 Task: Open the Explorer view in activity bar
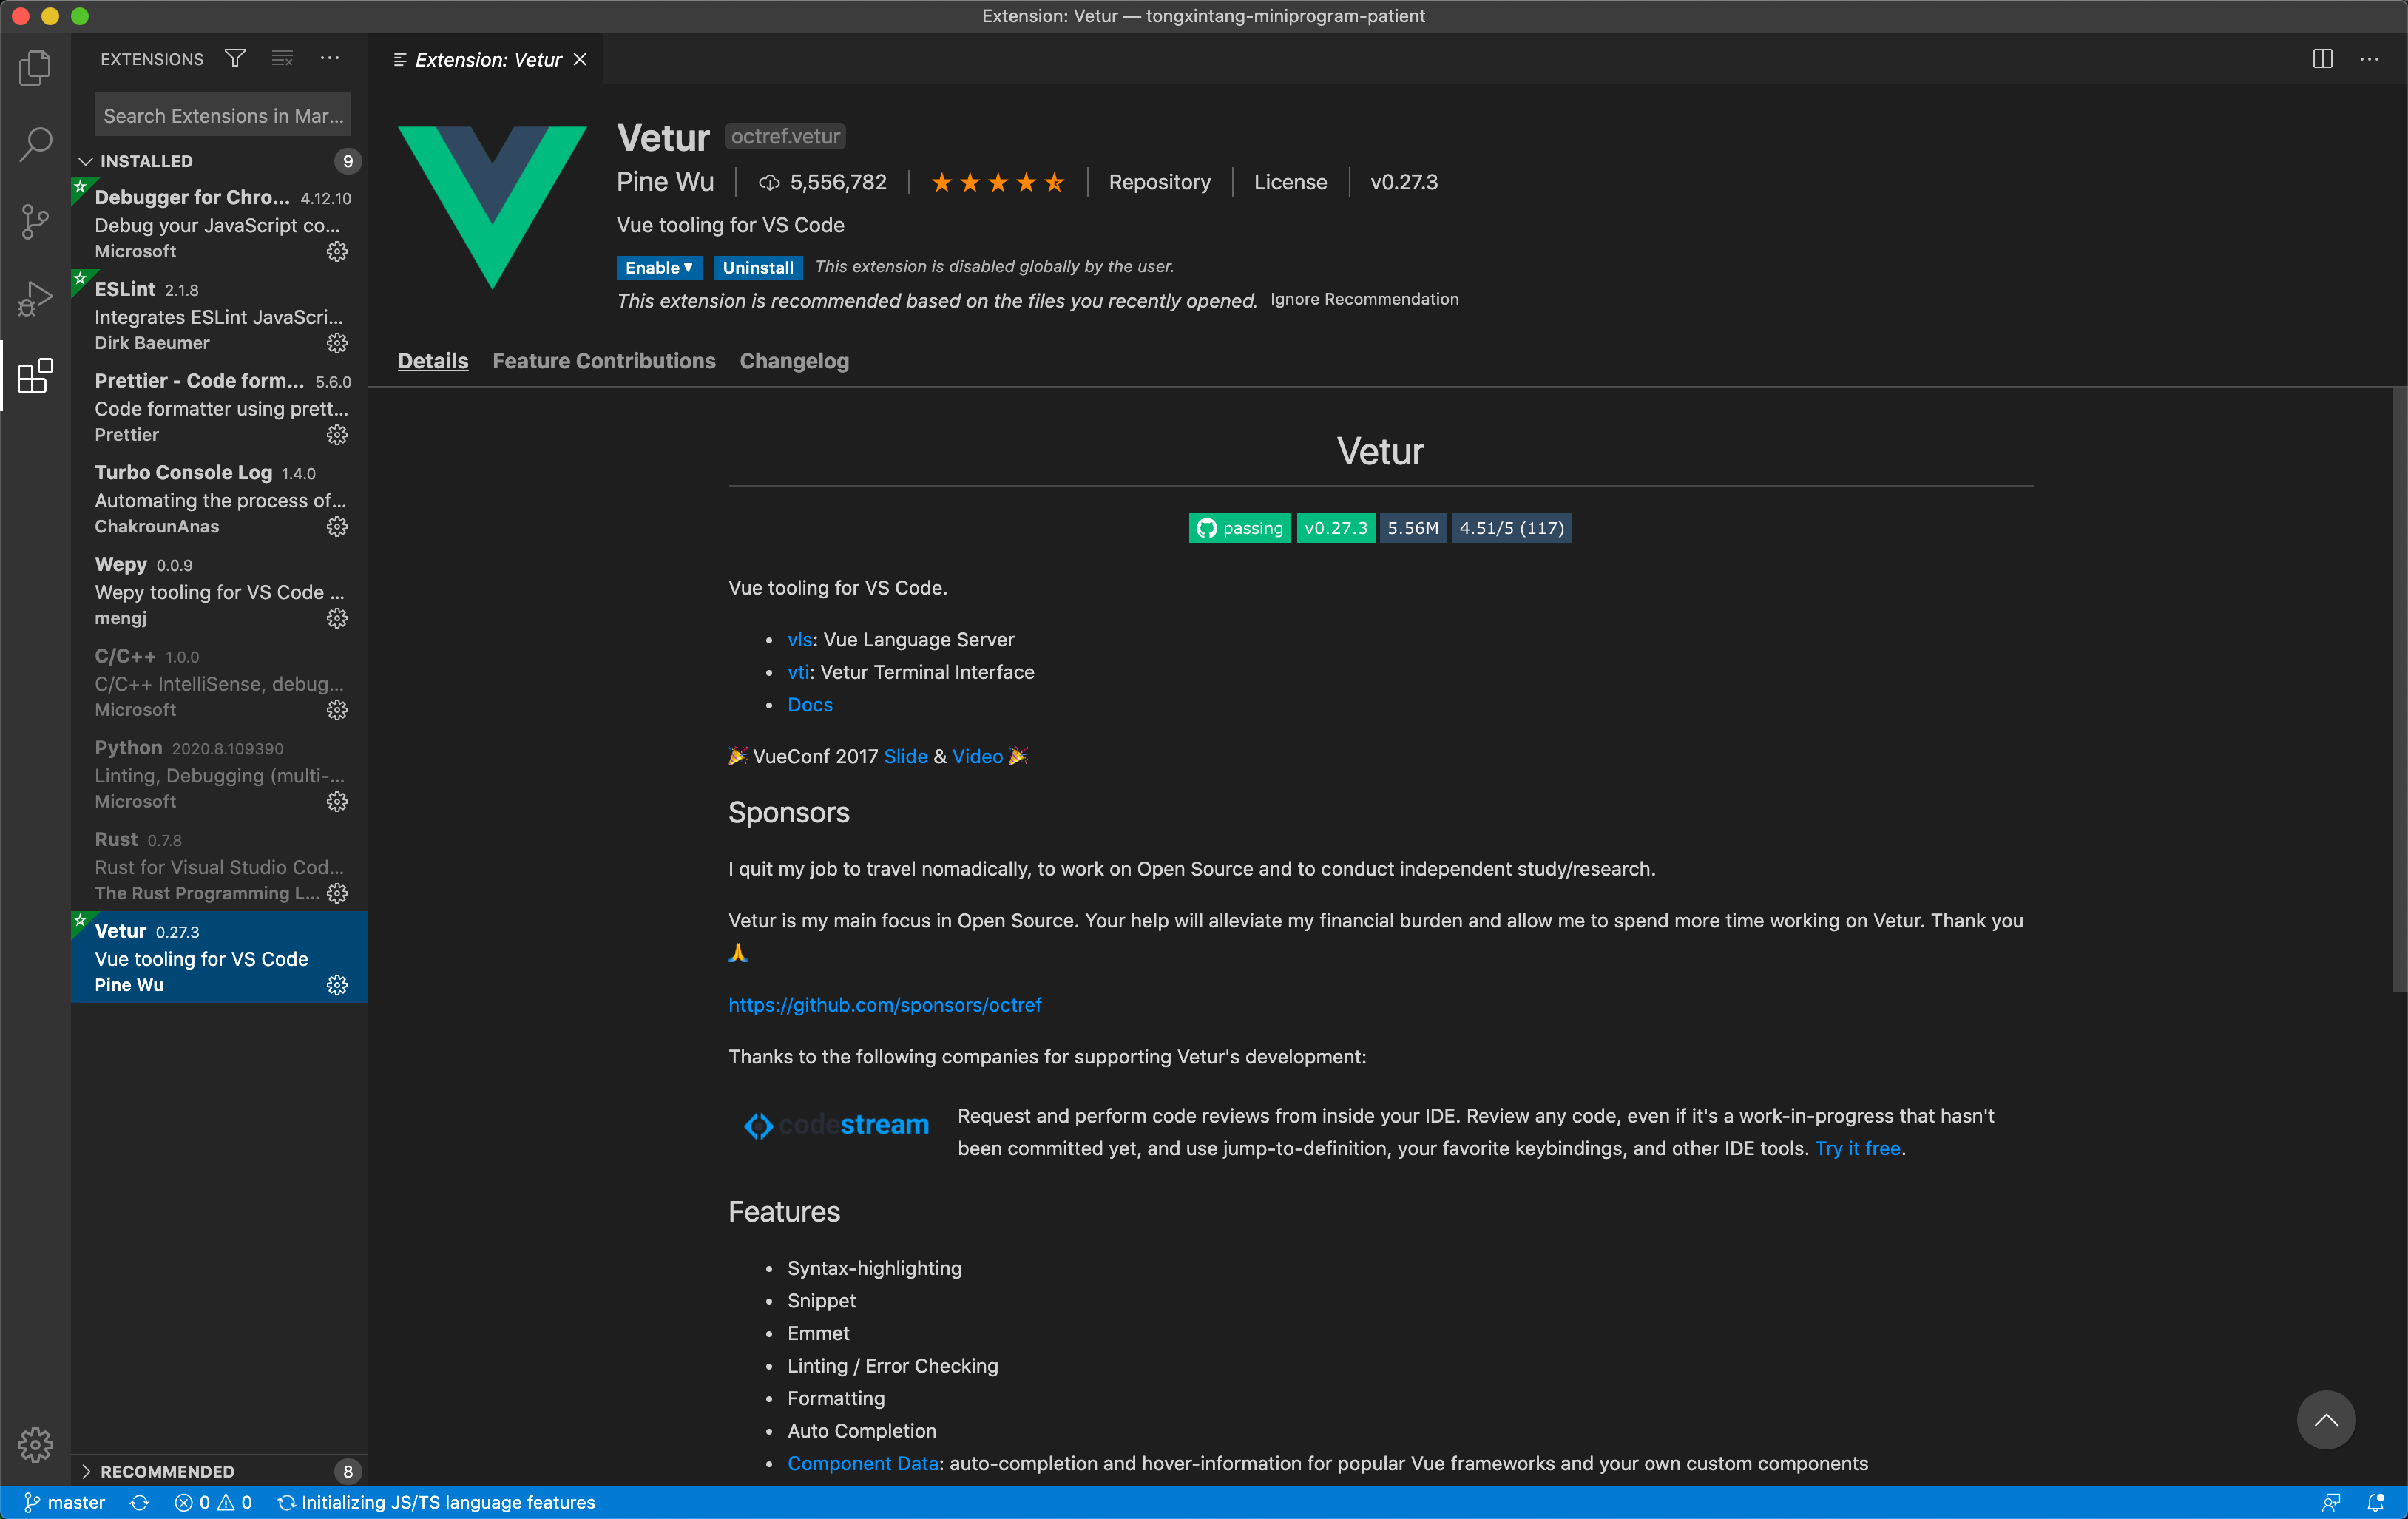[35, 68]
